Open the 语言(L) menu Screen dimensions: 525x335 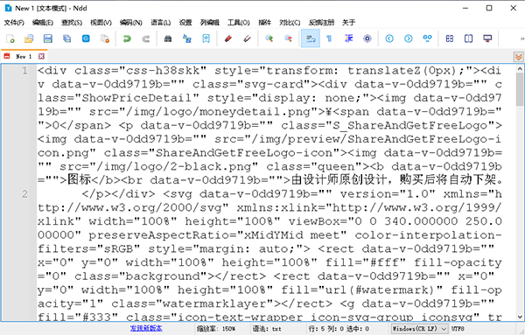point(161,23)
